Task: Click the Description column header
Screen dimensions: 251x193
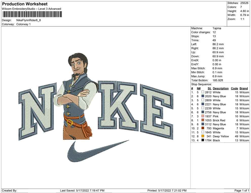Action: click(221, 88)
